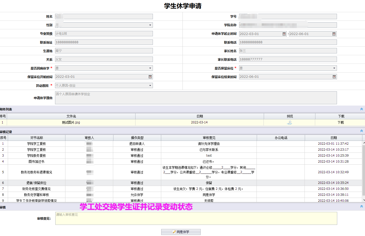Download the 测试图片.jpg attachment
This screenshot has height=236, width=365.
click(x=341, y=122)
